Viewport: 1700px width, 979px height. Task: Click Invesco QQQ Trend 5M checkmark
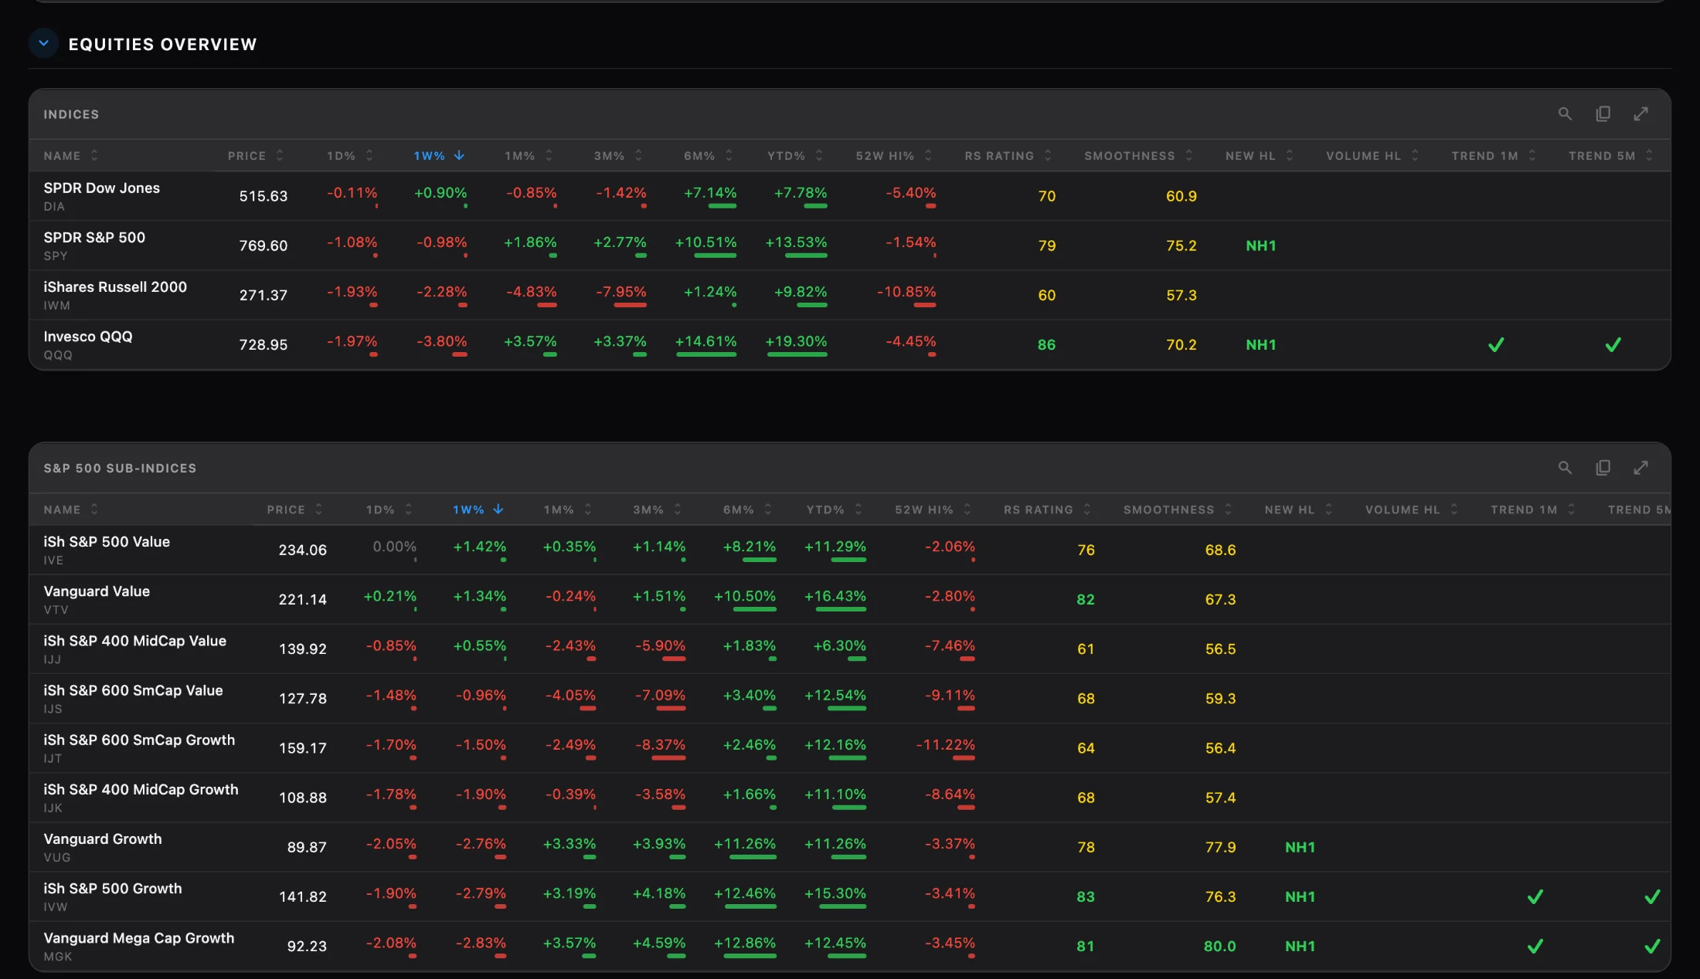[x=1613, y=344]
